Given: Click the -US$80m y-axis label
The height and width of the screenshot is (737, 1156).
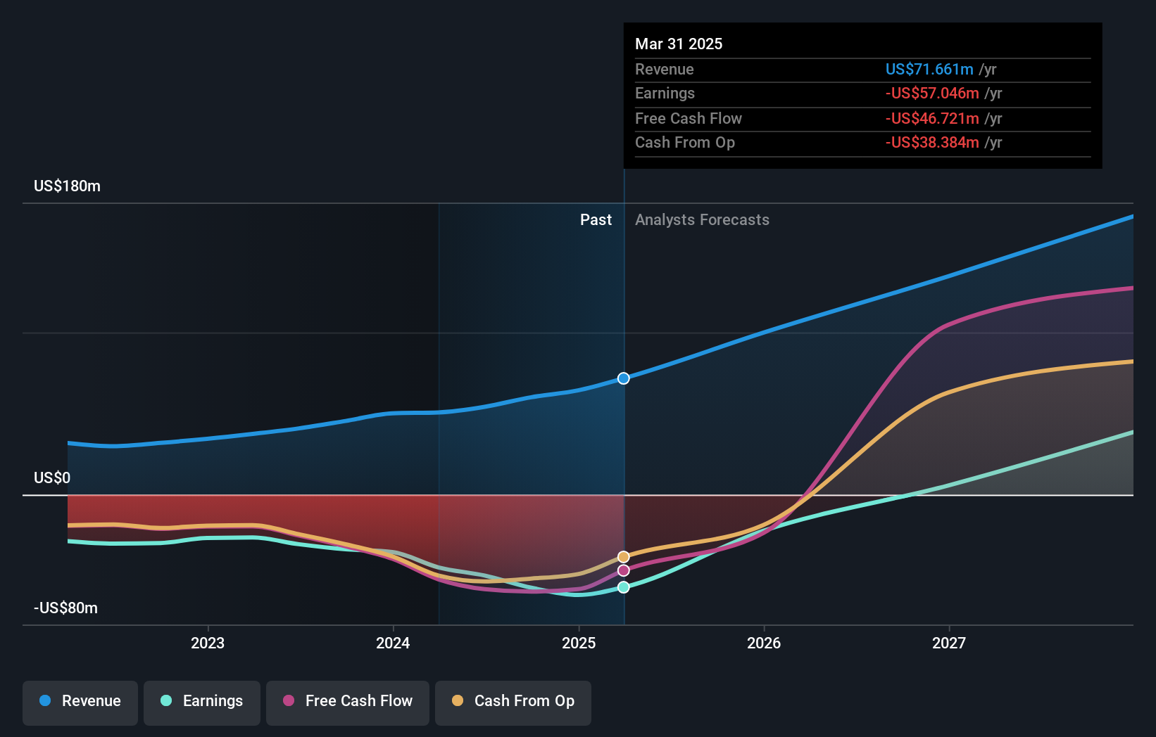Looking at the screenshot, I should tap(65, 608).
